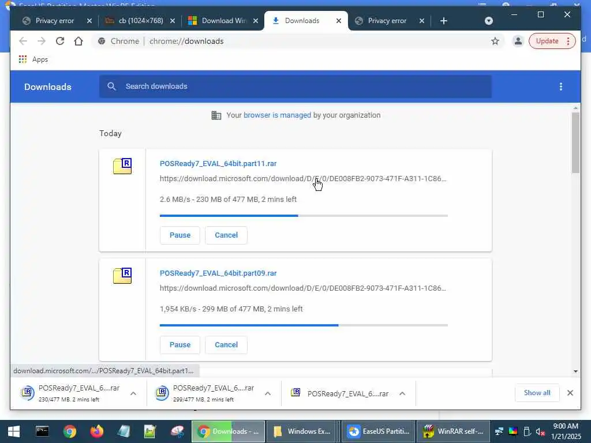
Task: Open POSReady7_EVAL_64bit.part11.rar file link
Action: 218,163
